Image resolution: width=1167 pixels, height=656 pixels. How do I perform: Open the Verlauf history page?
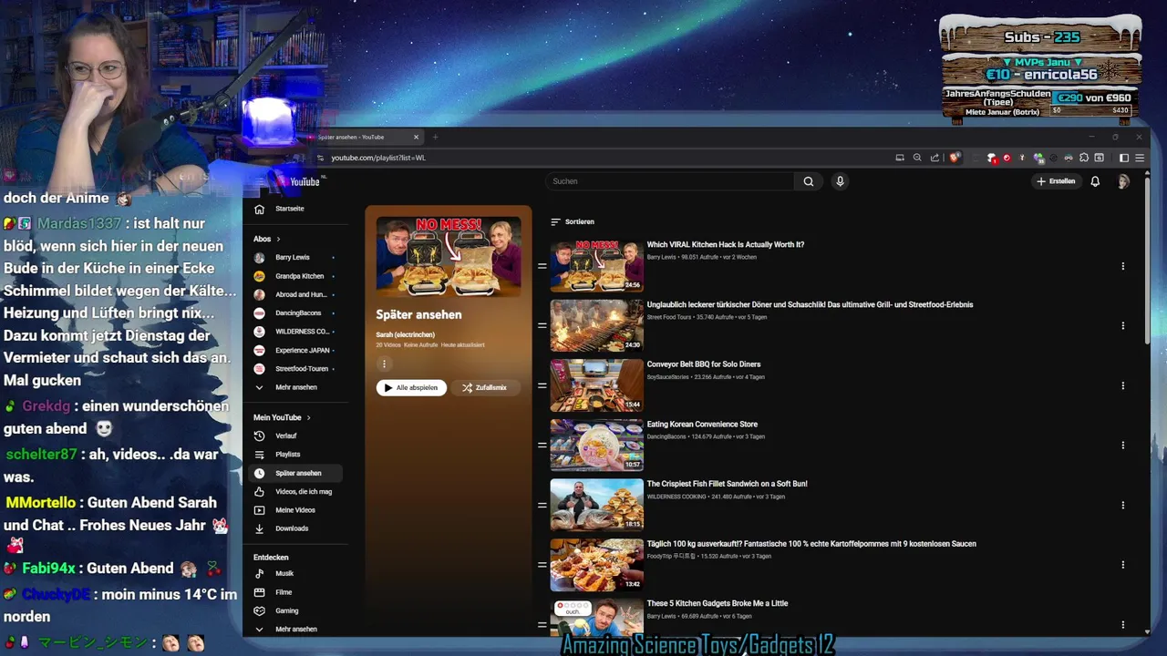297,436
